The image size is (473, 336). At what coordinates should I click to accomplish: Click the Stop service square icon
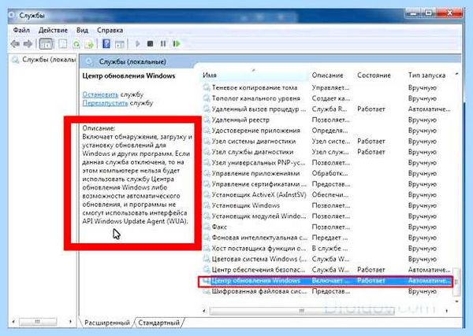tap(150, 44)
